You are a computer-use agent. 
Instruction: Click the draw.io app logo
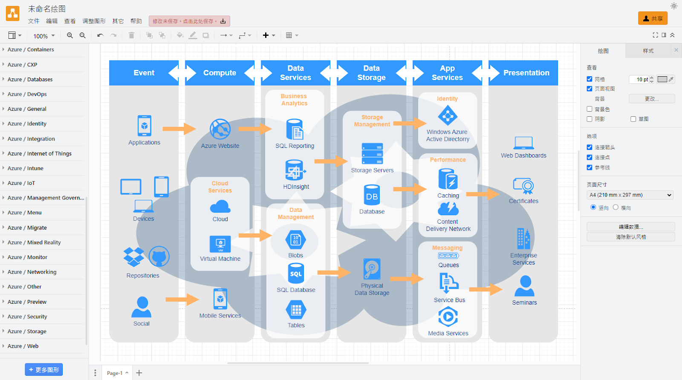point(13,14)
